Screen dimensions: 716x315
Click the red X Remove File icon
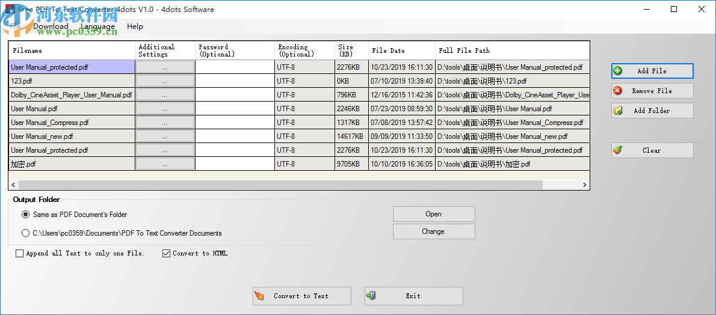coord(617,90)
